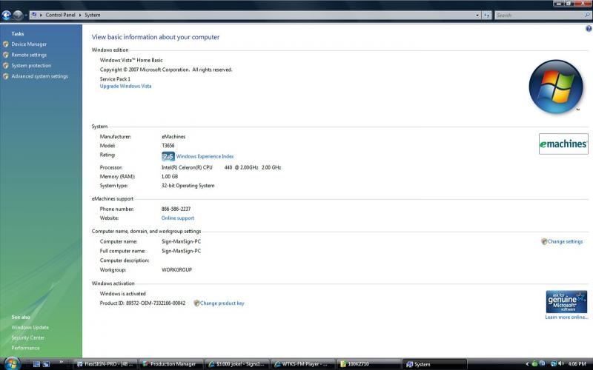The width and height of the screenshot is (593, 370).
Task: Click the 2.5 rating score badge
Action: coord(168,156)
